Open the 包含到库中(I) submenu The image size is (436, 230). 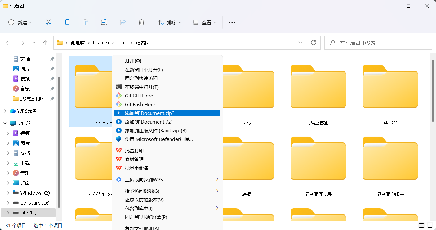click(167, 209)
